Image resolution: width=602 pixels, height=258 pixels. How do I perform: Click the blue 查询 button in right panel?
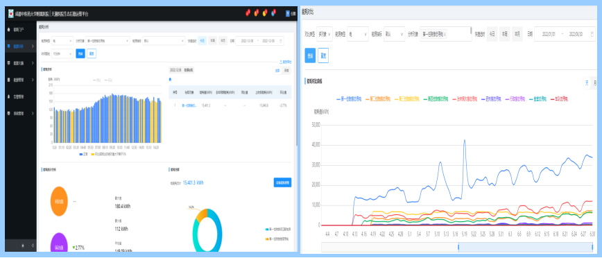click(310, 55)
